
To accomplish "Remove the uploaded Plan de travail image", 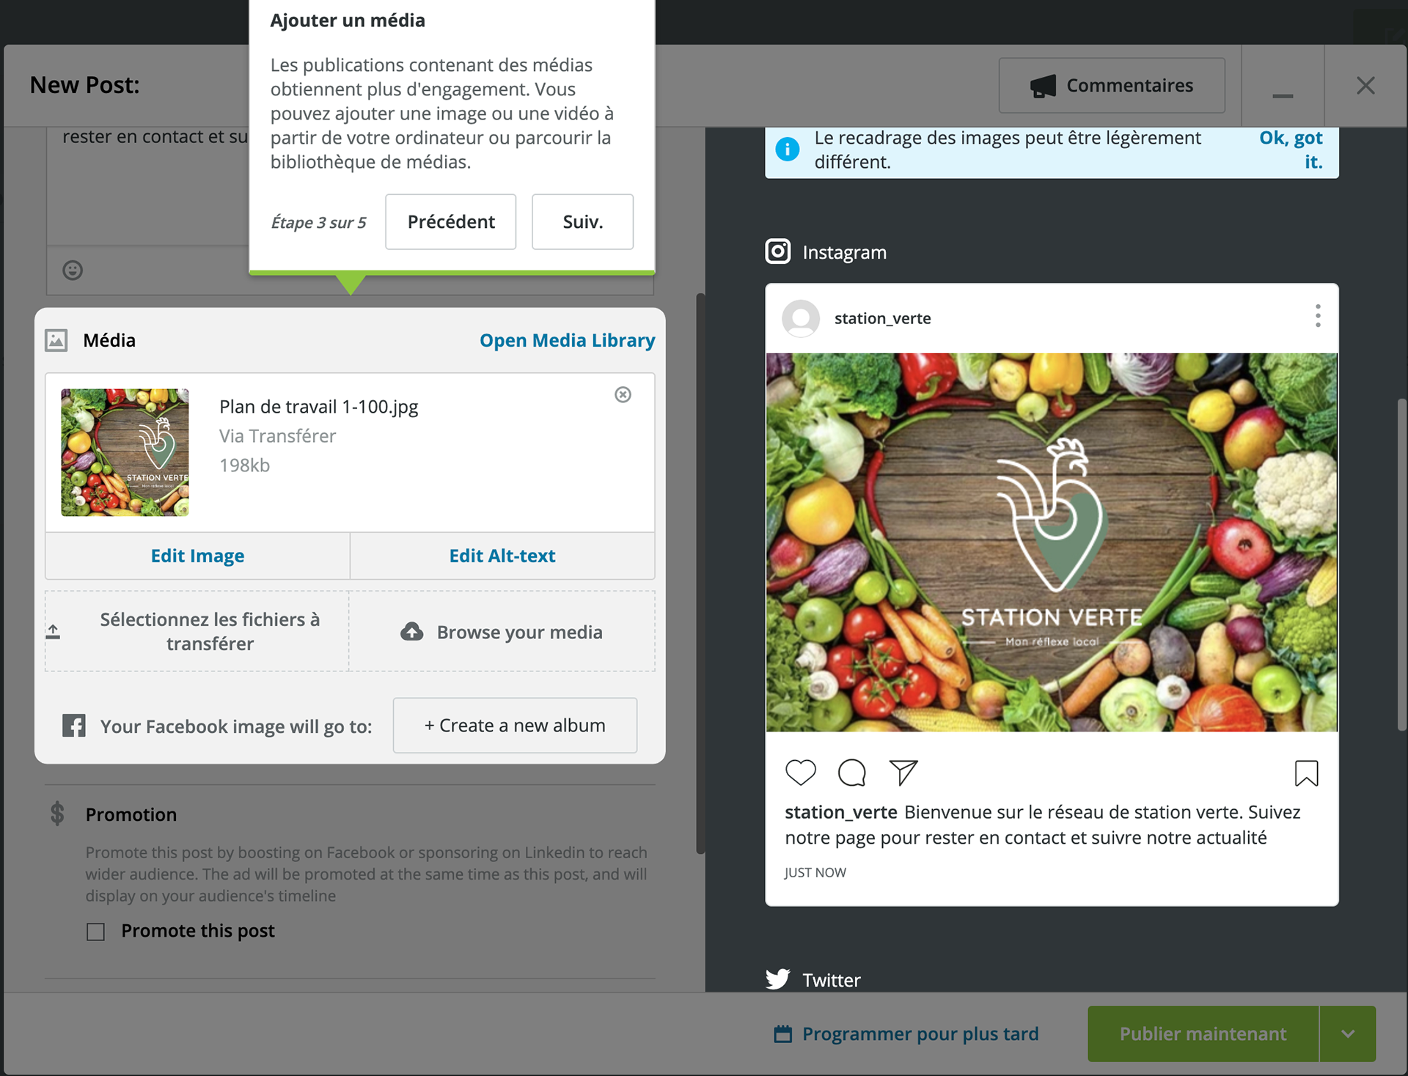I will pos(623,395).
